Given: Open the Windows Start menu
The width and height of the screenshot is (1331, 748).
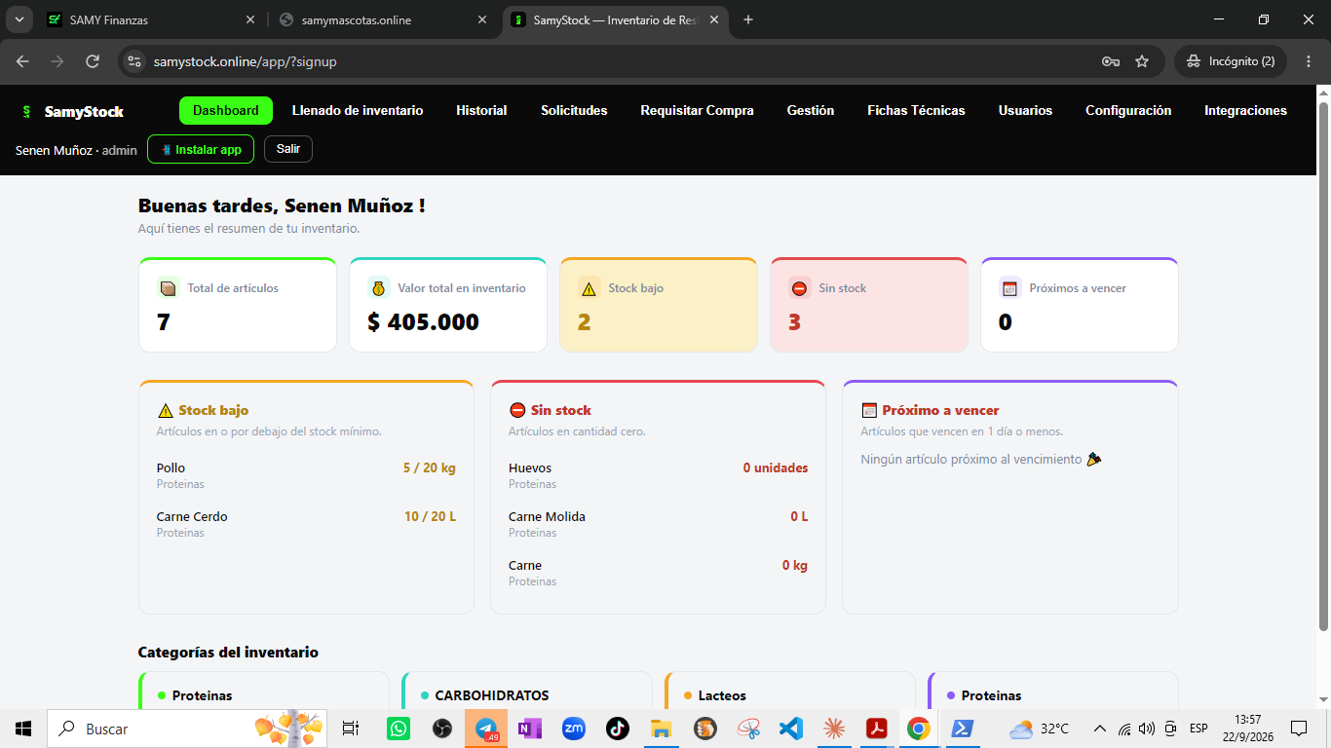Looking at the screenshot, I should [23, 729].
